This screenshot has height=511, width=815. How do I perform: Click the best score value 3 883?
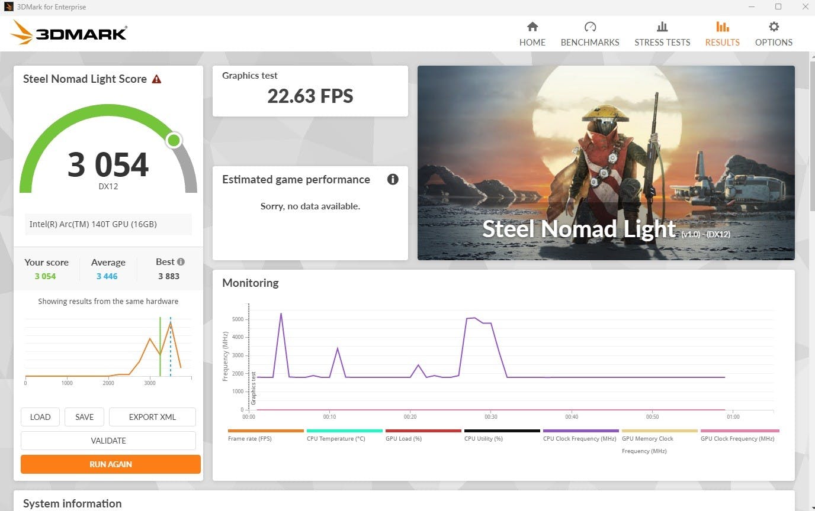pyautogui.click(x=169, y=276)
